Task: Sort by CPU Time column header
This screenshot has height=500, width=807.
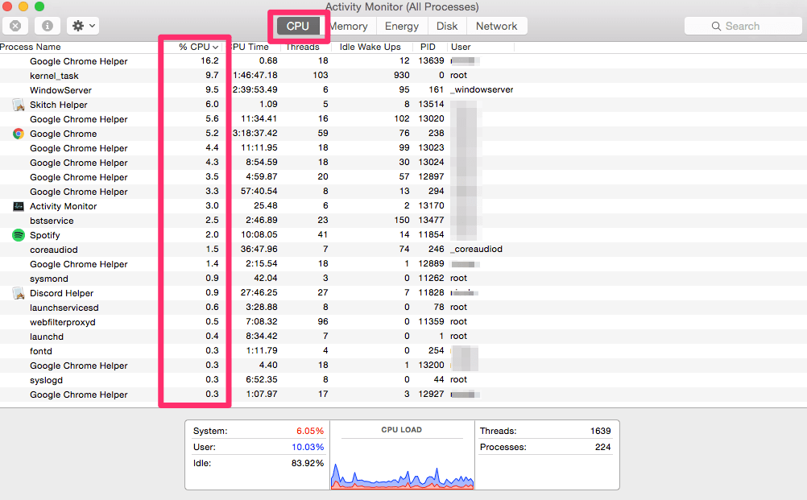Action: click(251, 47)
